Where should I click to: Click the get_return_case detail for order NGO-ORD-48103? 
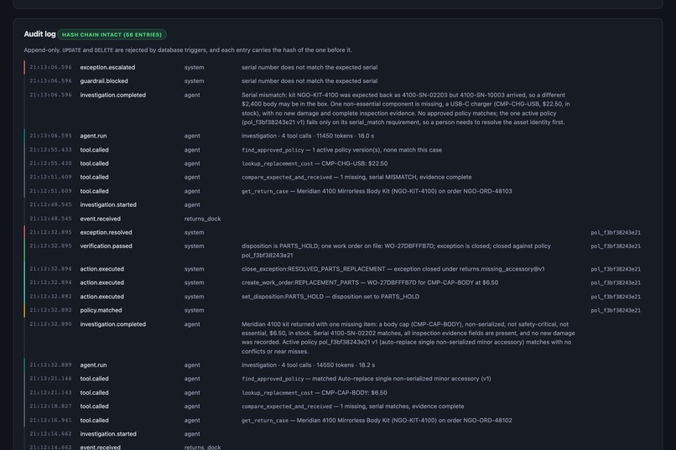click(377, 191)
